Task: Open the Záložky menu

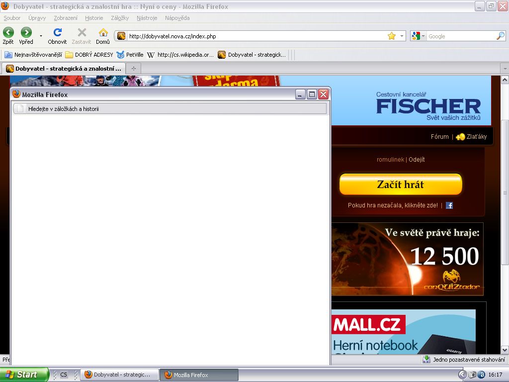Action: click(120, 18)
